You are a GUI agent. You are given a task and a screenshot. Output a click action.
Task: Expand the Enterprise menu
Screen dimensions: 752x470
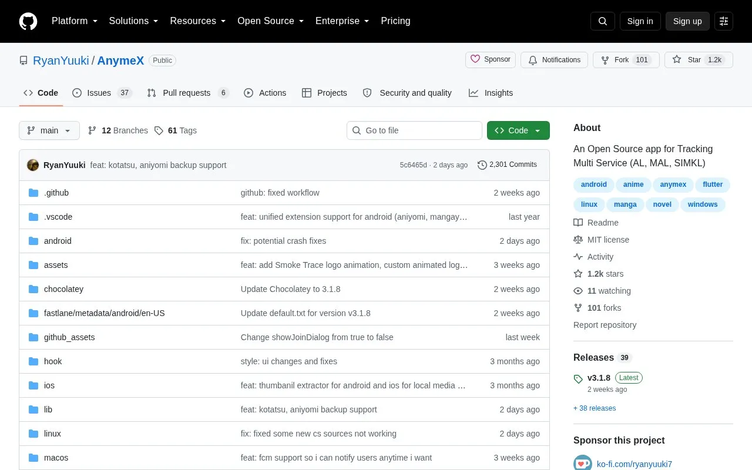(343, 21)
